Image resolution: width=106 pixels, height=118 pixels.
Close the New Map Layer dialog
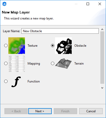100,4
